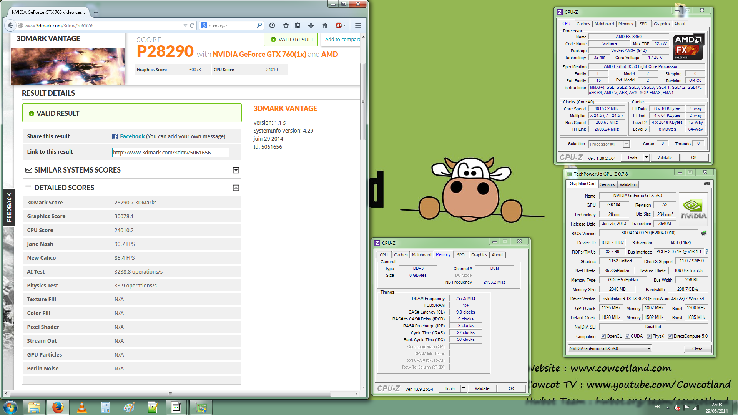738x415 pixels.
Task: Click the GPU-Z taskbar icon
Action: (x=201, y=407)
